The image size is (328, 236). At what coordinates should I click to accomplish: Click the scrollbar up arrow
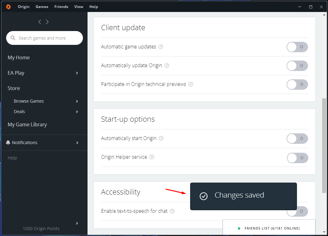coord(324,15)
